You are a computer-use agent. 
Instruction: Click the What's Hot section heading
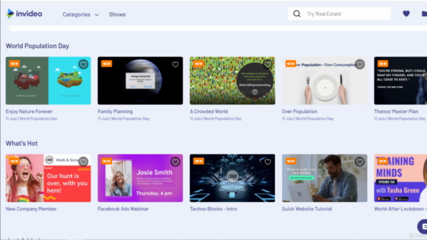(21, 143)
